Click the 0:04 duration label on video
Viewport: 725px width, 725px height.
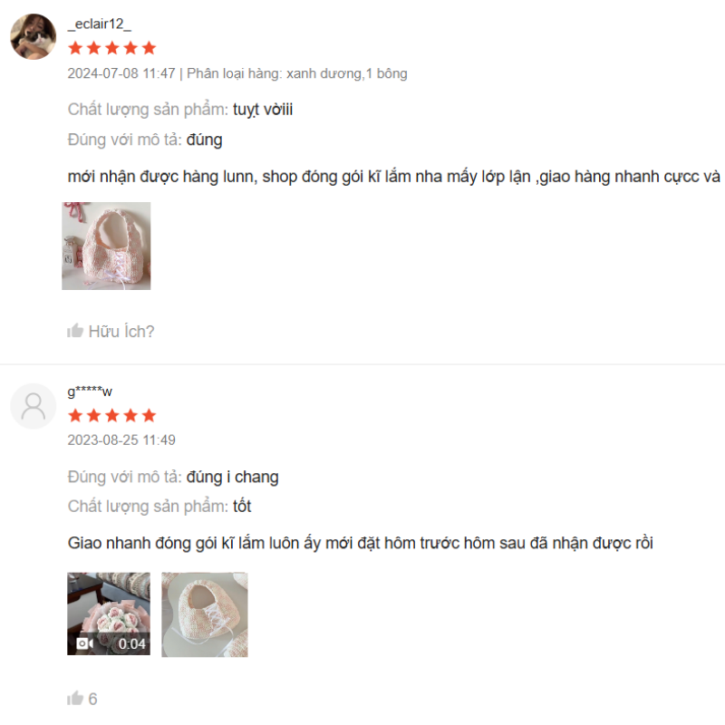click(x=131, y=643)
